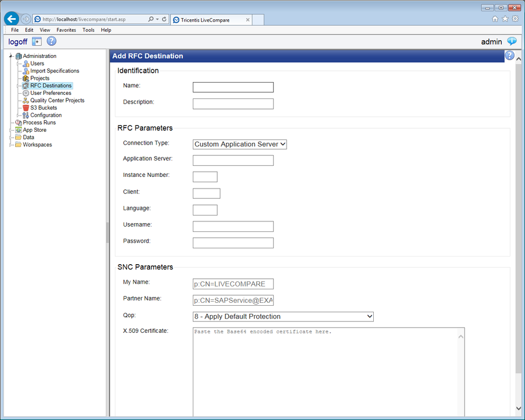Click inside the Name input field
525x420 pixels.
coord(233,87)
